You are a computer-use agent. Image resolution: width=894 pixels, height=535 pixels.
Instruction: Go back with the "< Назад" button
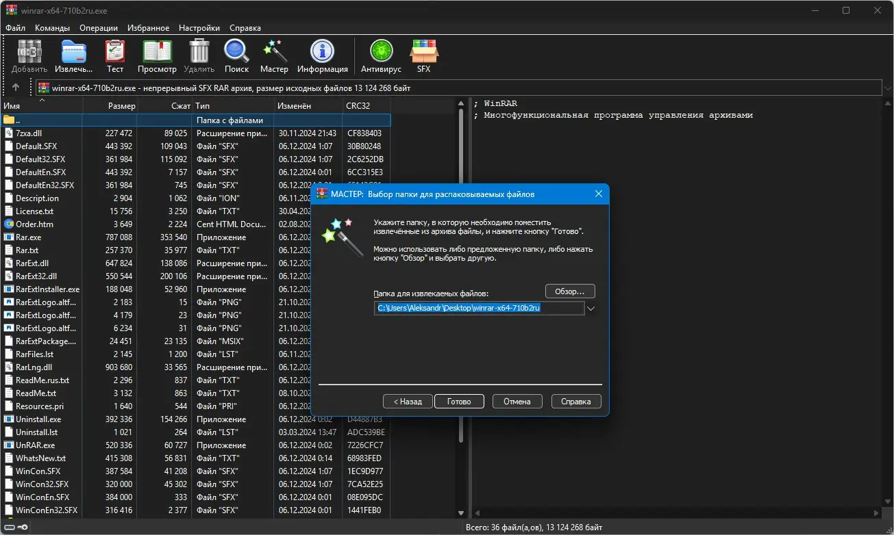click(408, 402)
